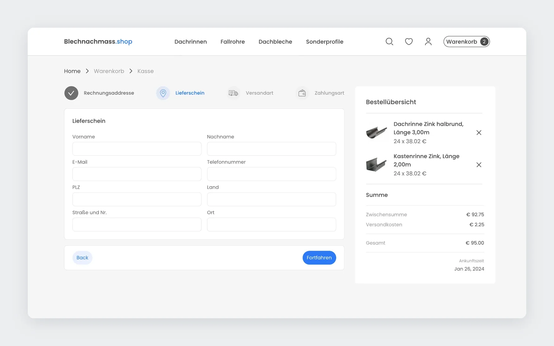The height and width of the screenshot is (346, 554).
Task: Focus the Telefonnummer input field
Action: (x=271, y=174)
